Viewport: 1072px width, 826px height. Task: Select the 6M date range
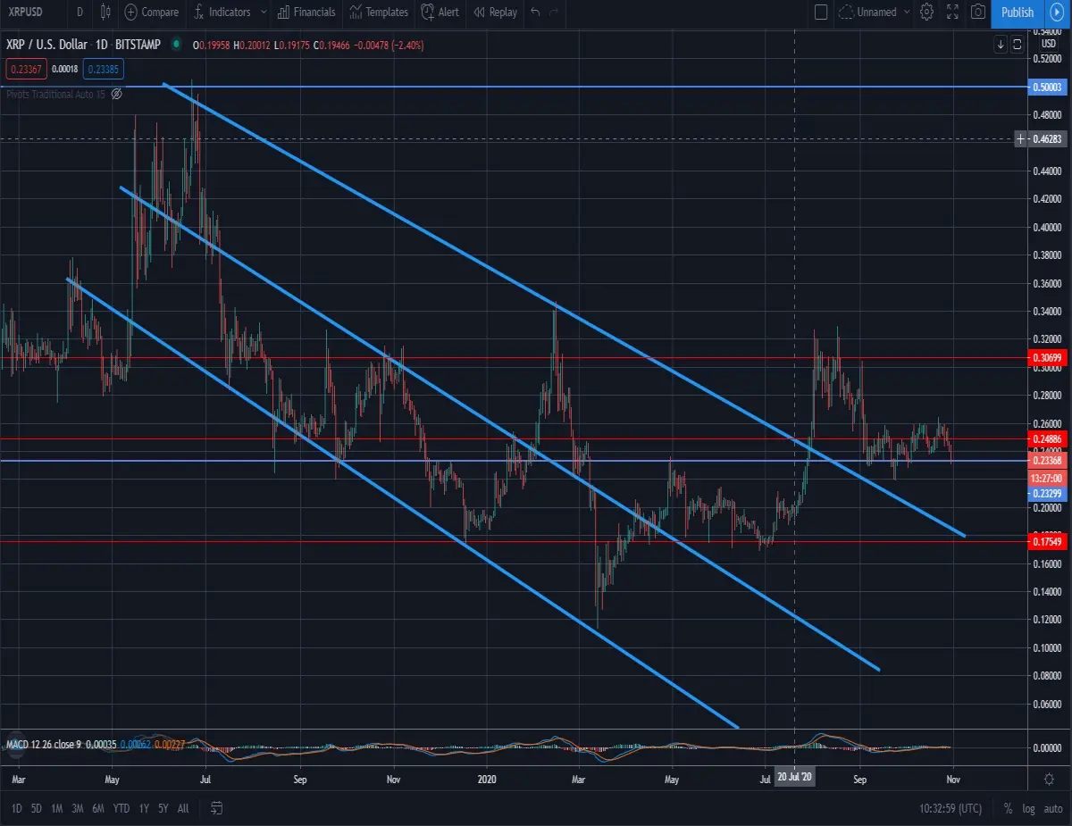coord(98,808)
